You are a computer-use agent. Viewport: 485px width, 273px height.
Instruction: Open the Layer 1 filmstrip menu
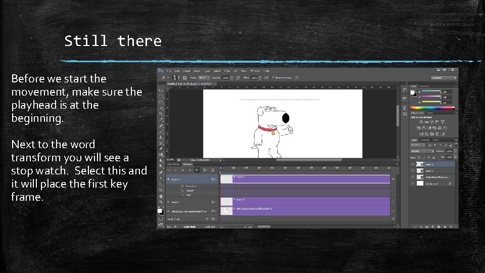213,179
